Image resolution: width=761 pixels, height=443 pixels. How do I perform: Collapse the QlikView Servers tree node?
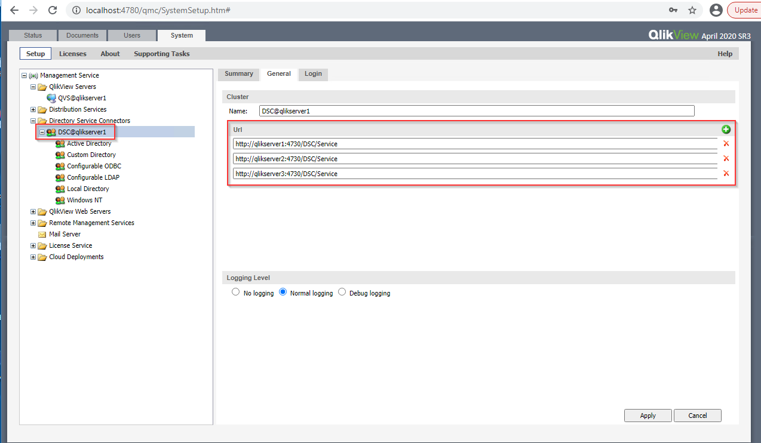click(33, 87)
